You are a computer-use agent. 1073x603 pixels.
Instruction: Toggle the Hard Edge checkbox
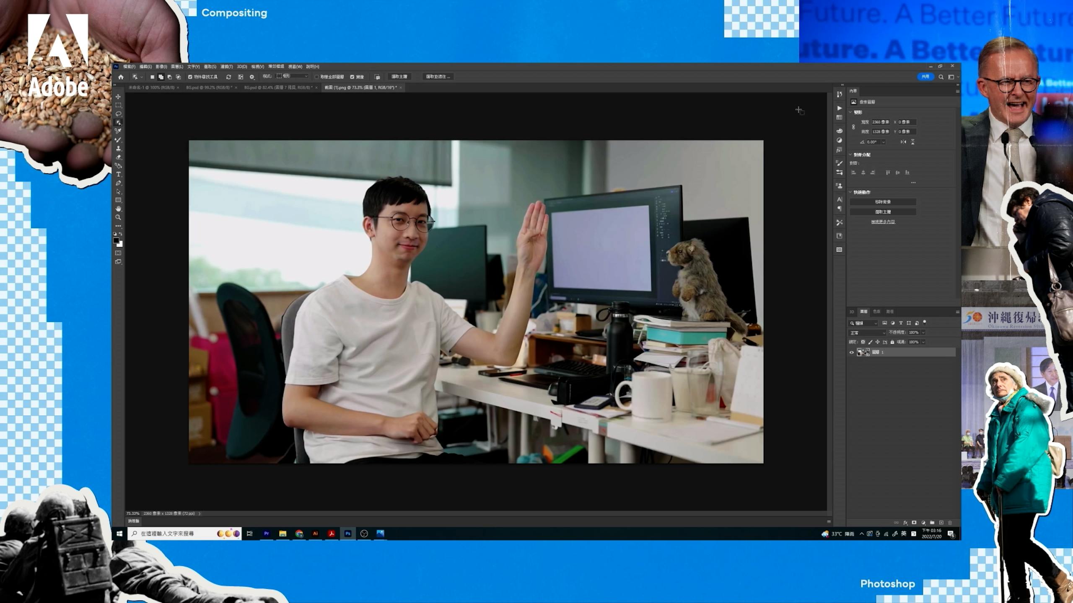352,77
